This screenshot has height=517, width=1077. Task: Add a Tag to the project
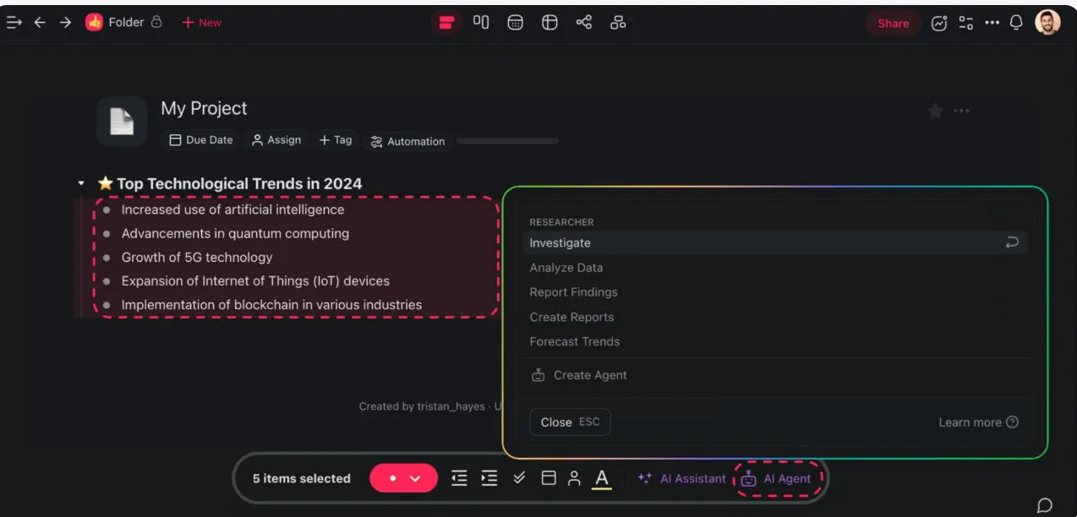335,140
